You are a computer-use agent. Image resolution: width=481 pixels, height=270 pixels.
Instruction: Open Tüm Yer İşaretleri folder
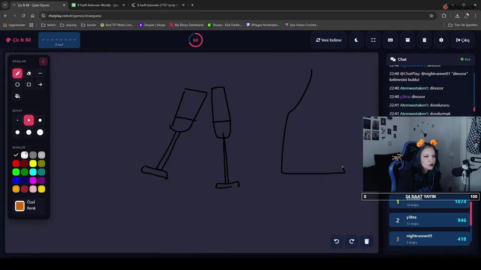click(x=463, y=25)
